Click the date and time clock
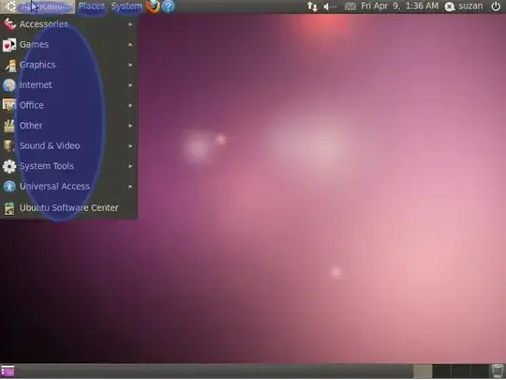This screenshot has height=380, width=506. (x=399, y=7)
